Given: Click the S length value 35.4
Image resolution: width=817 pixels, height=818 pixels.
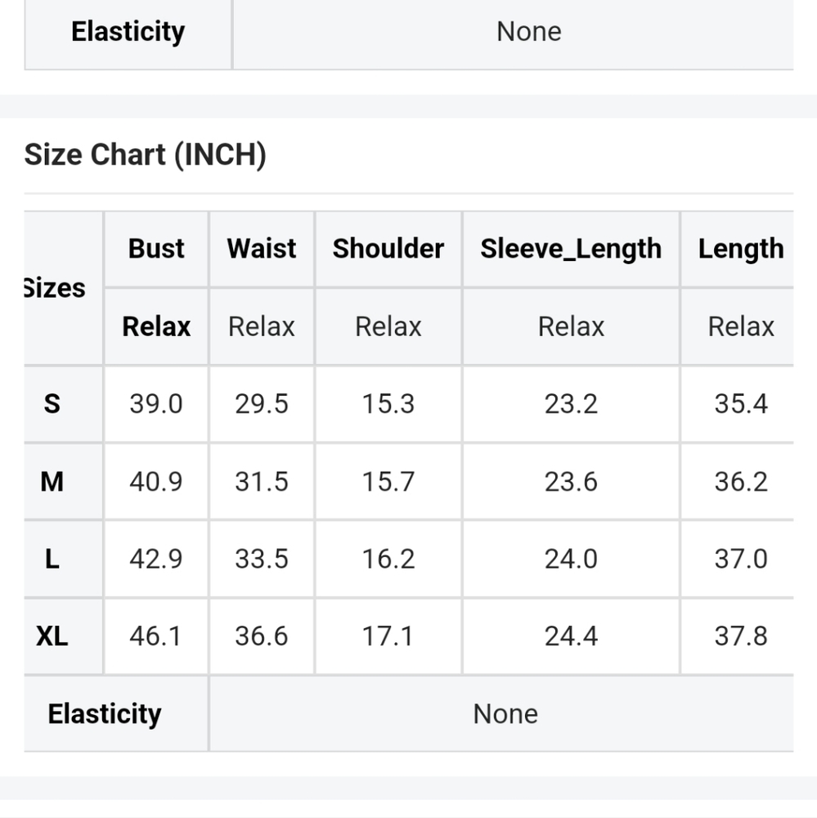Looking at the screenshot, I should (x=741, y=404).
